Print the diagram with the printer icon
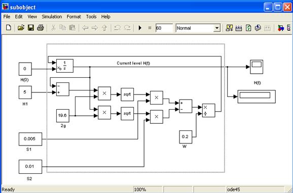Screen dimensions: 293x193 pyautogui.click(x=41, y=28)
